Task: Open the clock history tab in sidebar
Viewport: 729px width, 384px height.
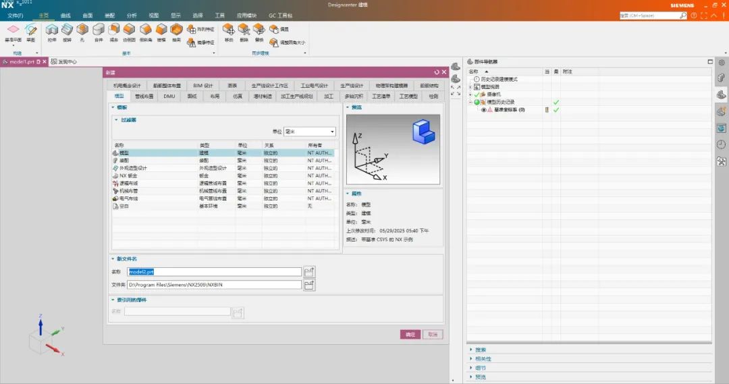Action: click(x=721, y=144)
